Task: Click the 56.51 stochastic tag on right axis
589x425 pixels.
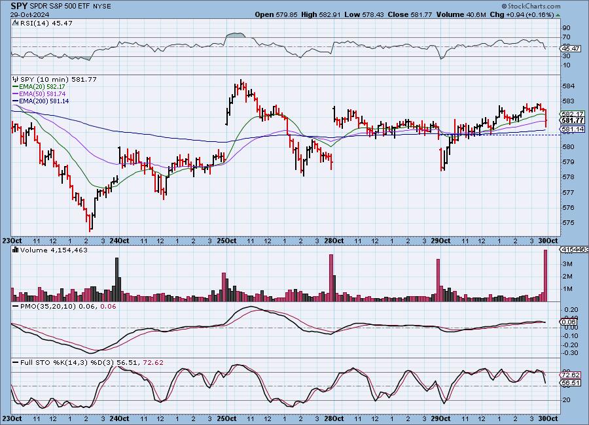Action: coord(571,383)
